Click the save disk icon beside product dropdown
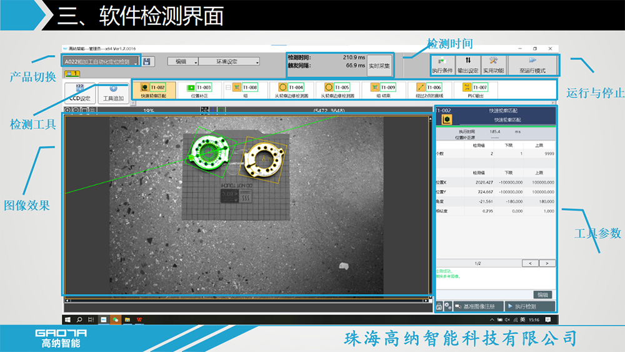The height and width of the screenshot is (352, 625). [x=146, y=62]
